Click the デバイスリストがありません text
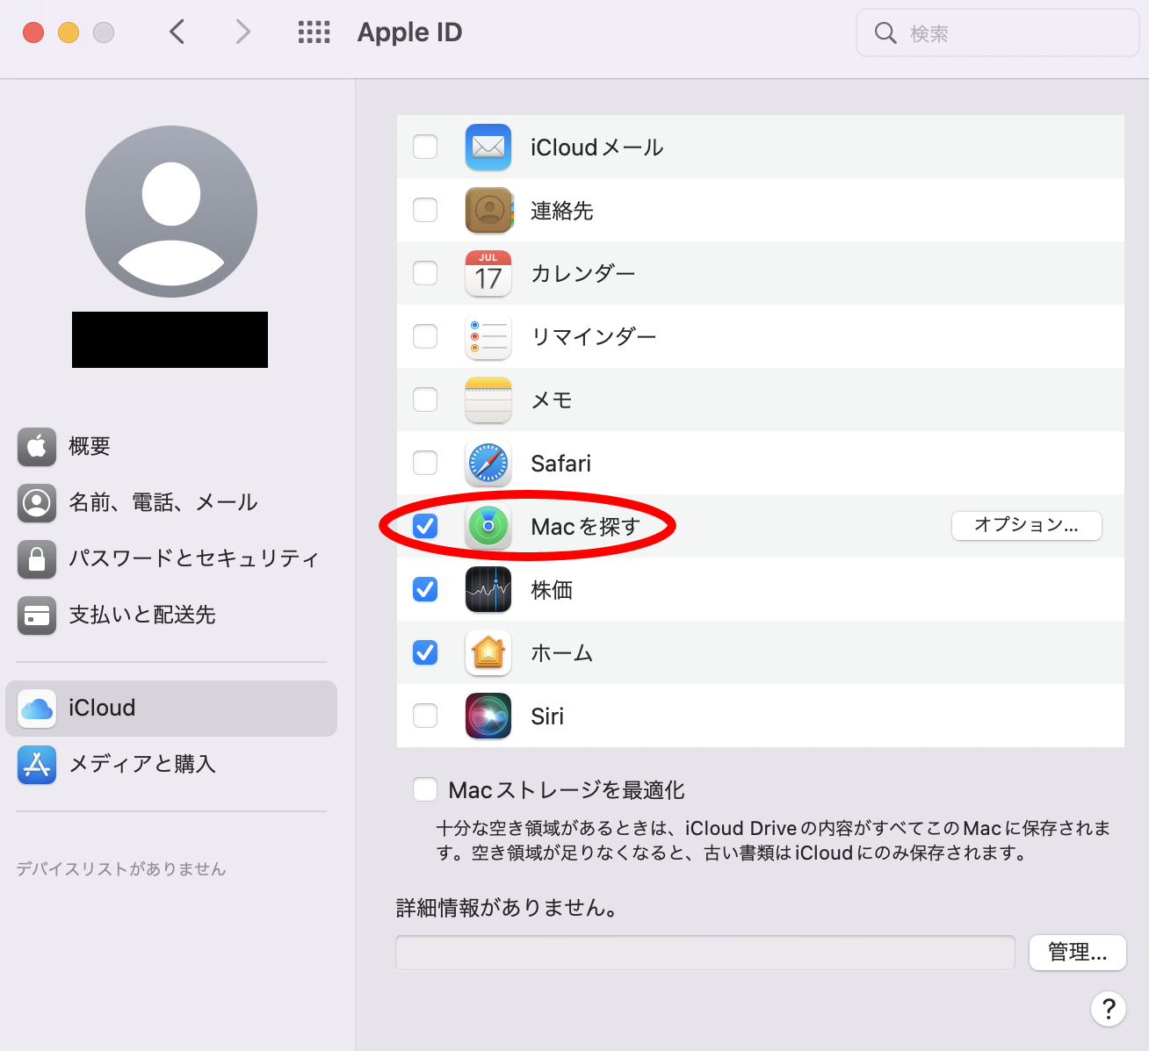The width and height of the screenshot is (1149, 1051). coord(121,869)
